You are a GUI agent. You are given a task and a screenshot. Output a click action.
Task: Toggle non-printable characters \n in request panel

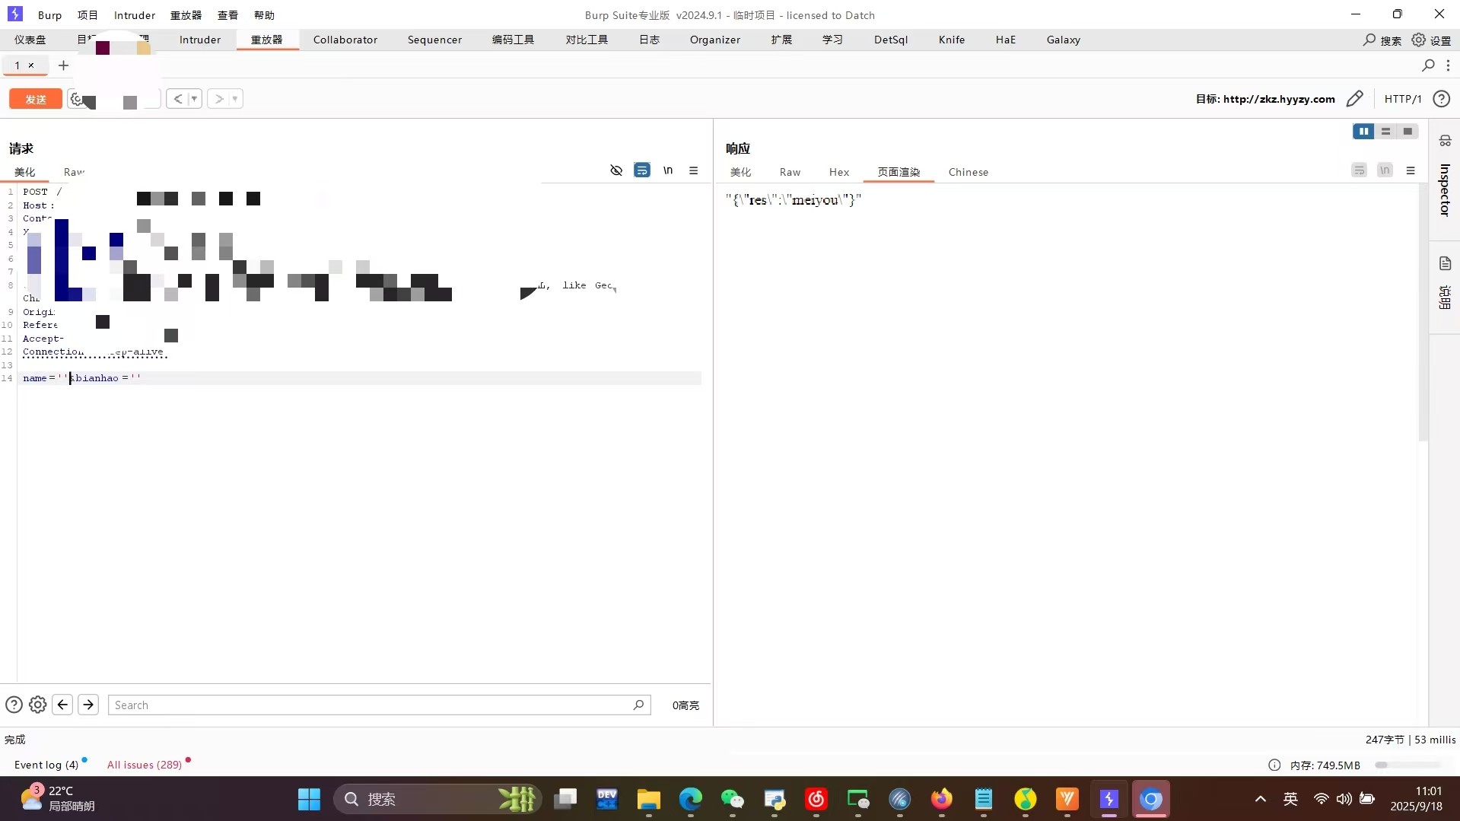click(x=668, y=170)
